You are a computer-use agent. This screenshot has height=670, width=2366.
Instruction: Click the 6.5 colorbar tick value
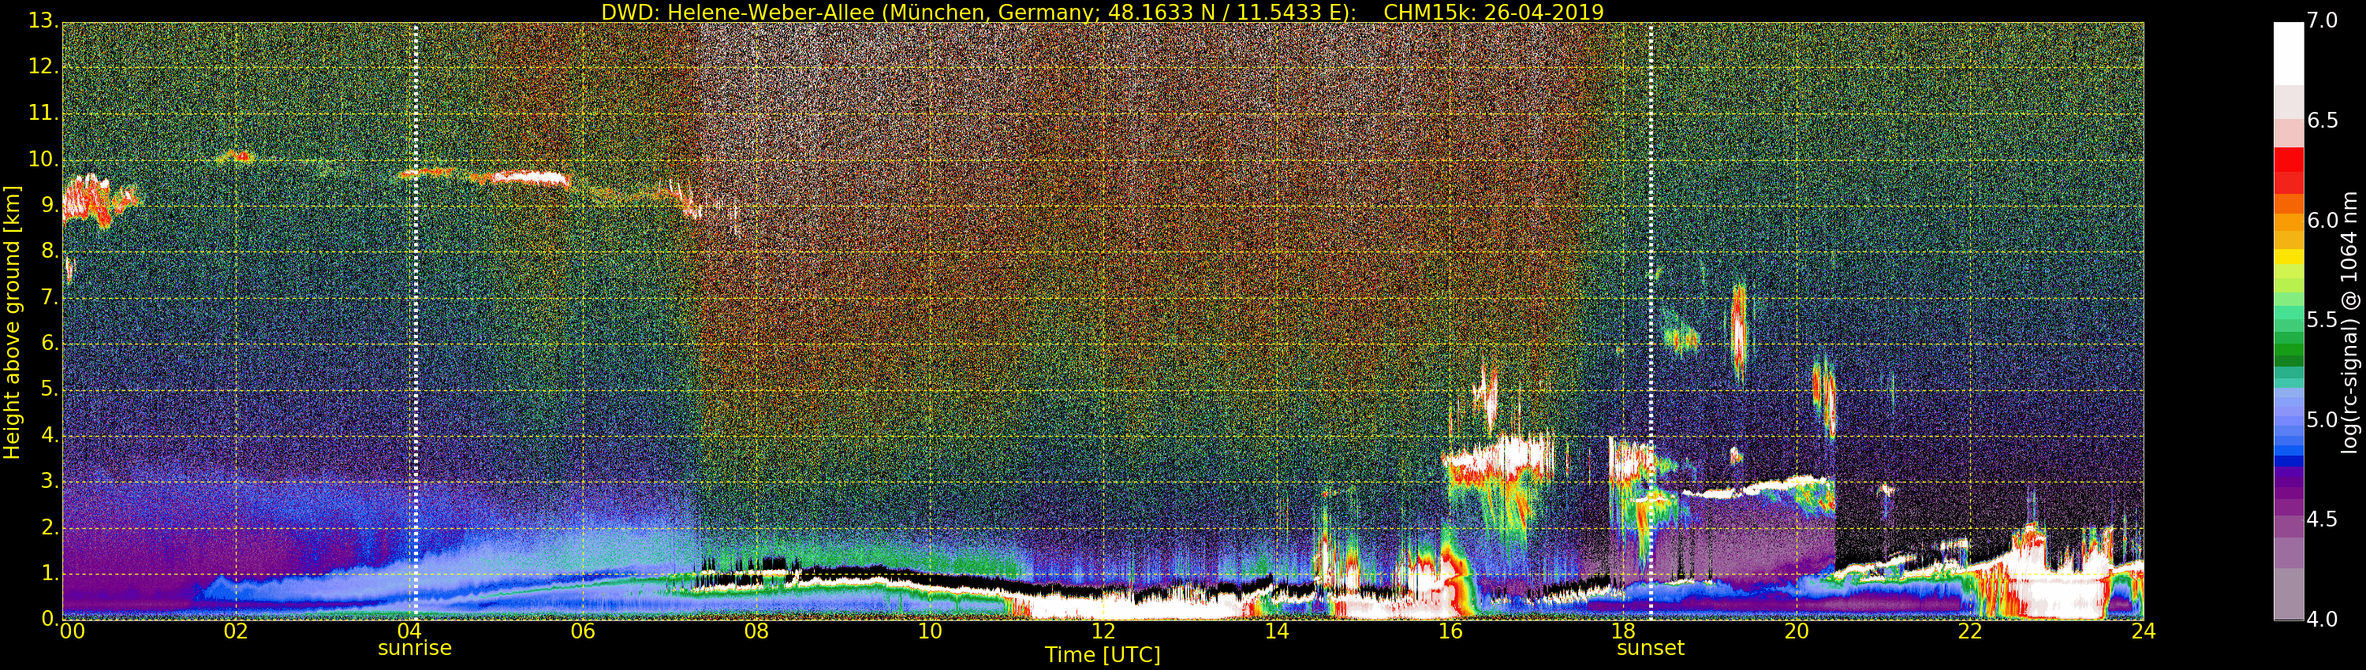[2323, 121]
